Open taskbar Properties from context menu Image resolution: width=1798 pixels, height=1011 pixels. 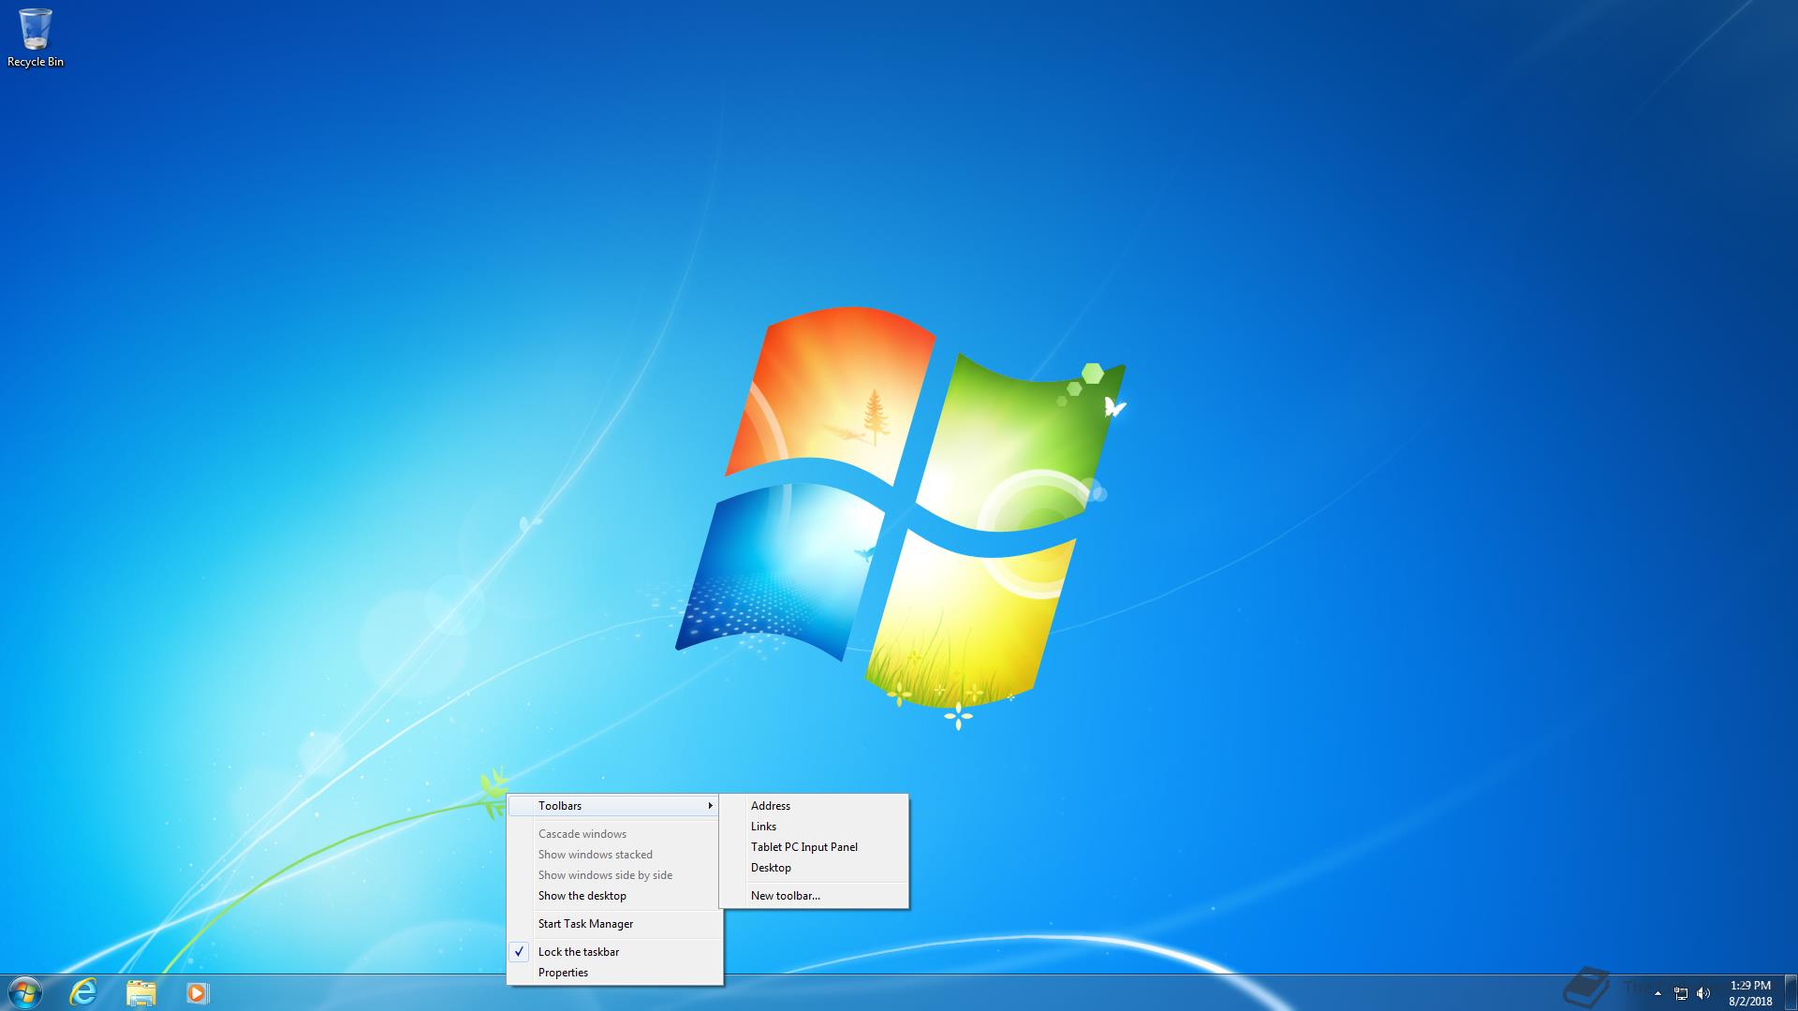point(614,973)
